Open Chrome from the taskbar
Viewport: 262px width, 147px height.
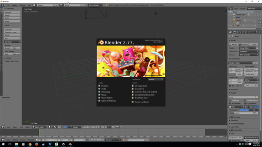pyautogui.click(x=30, y=144)
